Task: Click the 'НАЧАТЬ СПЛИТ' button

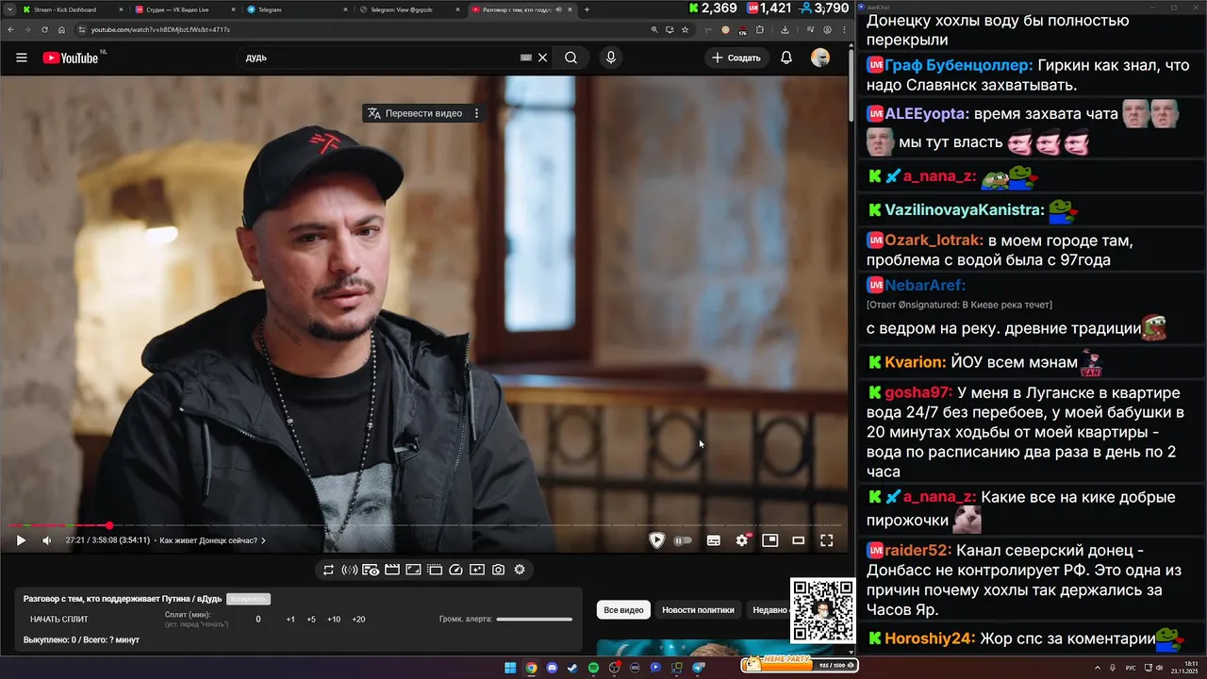Action: point(59,620)
